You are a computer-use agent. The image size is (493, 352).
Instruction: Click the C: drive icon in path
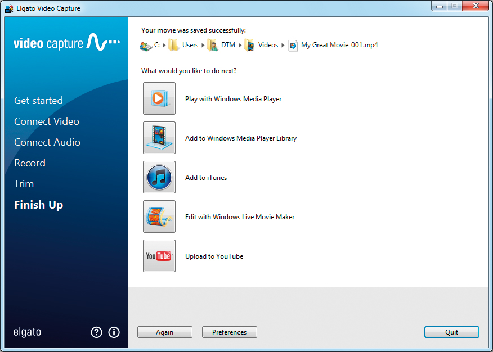tap(146, 46)
